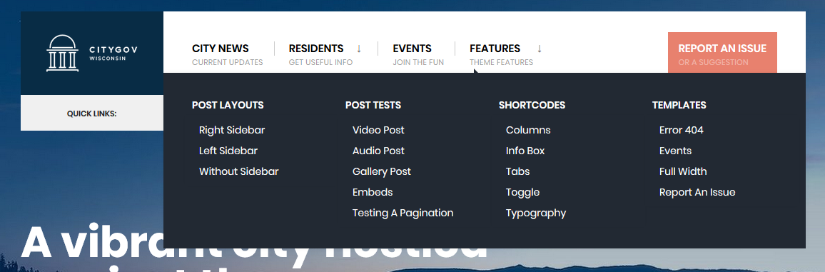View the Gallery Post link
The height and width of the screenshot is (272, 825).
click(x=382, y=171)
